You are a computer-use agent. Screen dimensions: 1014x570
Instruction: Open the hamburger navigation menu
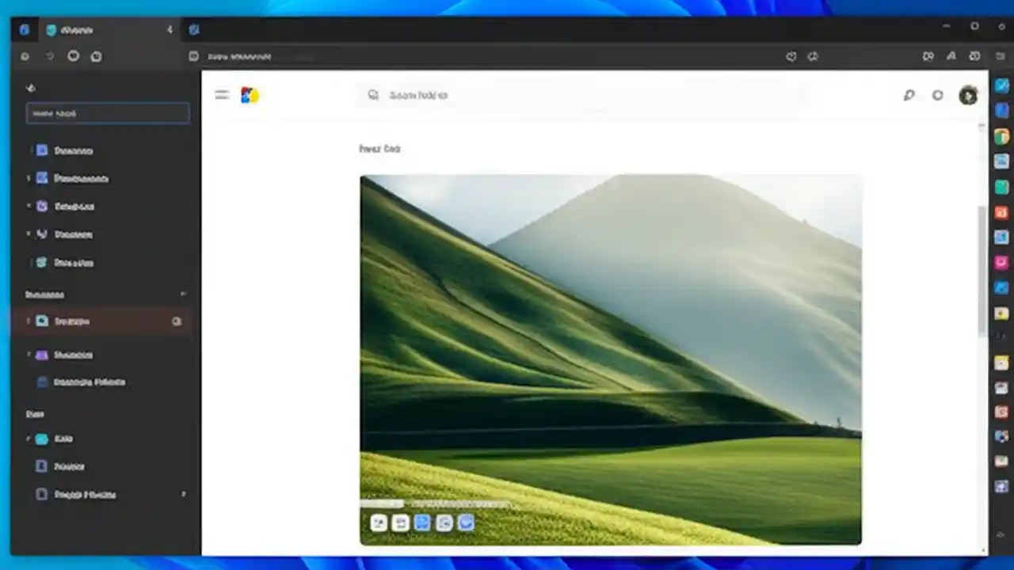click(222, 95)
